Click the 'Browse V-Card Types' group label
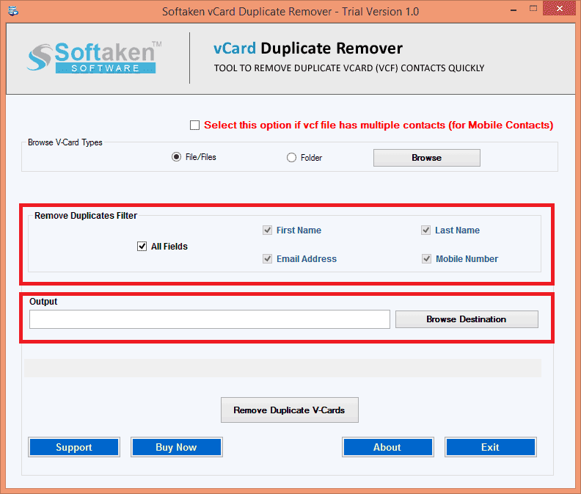 click(x=65, y=142)
